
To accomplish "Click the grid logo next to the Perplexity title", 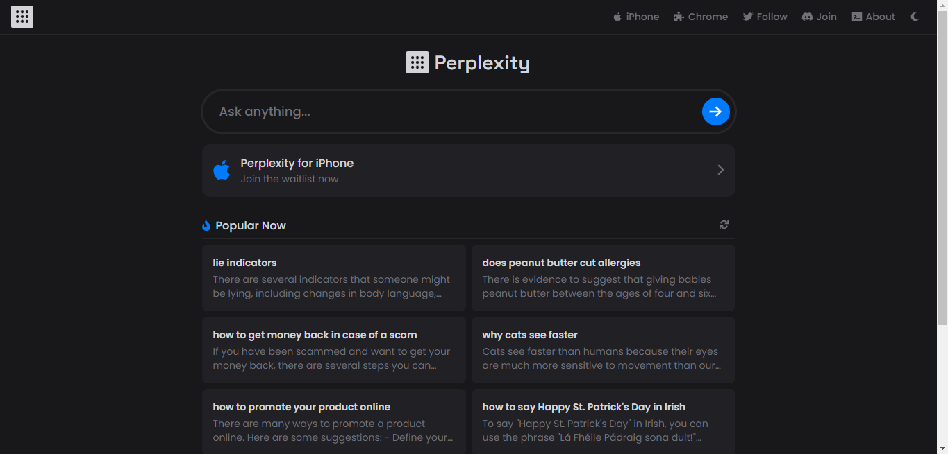I will [417, 62].
